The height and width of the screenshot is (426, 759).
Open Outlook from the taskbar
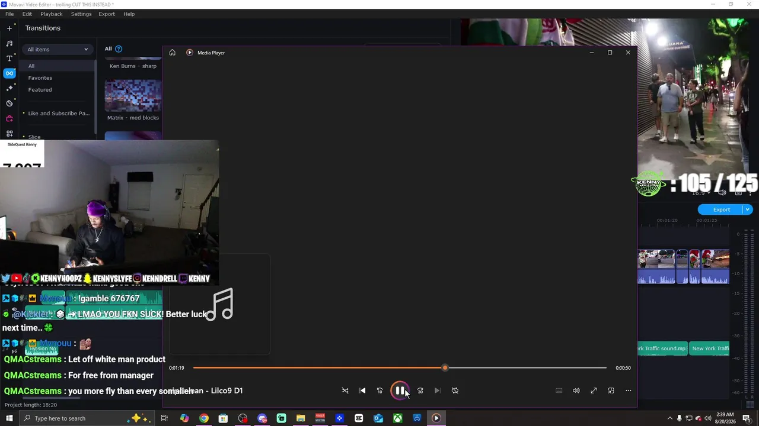[x=378, y=418]
